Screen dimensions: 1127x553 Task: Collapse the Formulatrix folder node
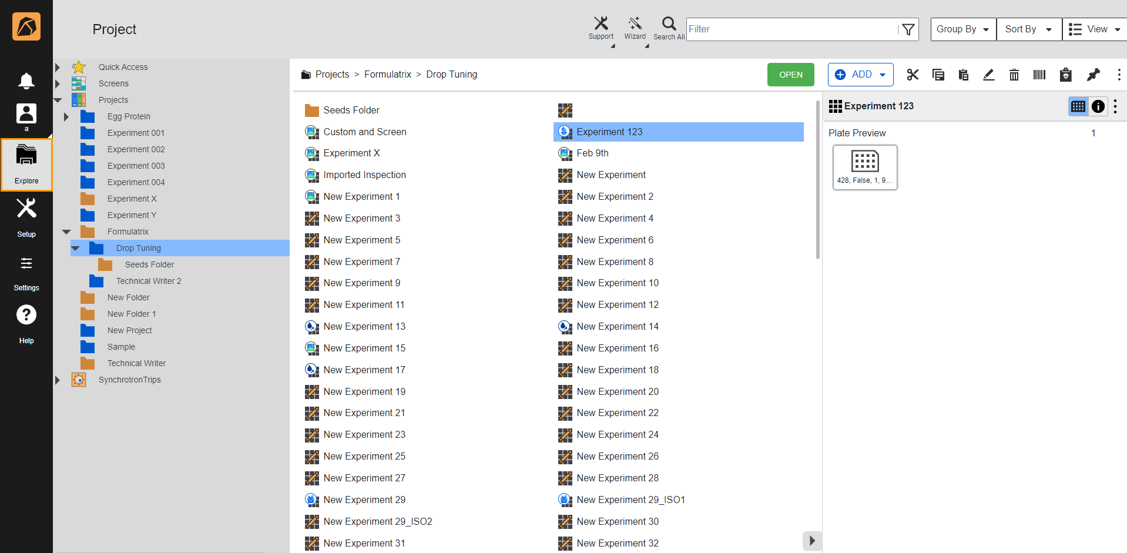pyautogui.click(x=66, y=232)
